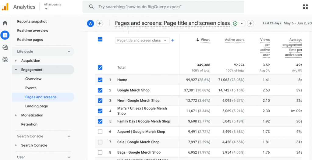Screen dimensions: 312x160
Task: Collapse the Search Console section
Action: click(69, 136)
